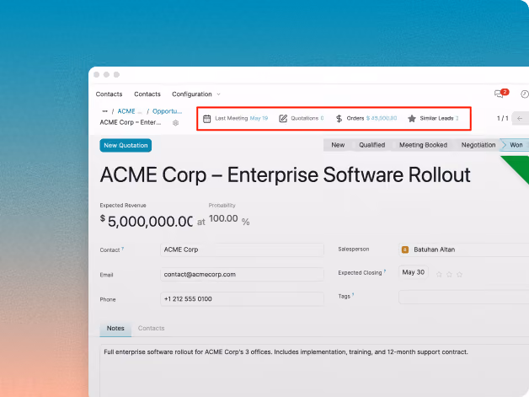Set priority to first star
Image resolution: width=529 pixels, height=397 pixels.
pos(439,274)
